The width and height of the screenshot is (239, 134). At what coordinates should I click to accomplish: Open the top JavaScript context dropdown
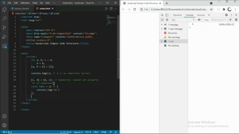point(183,20)
